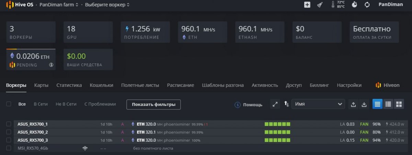
Task: Switch to the Карты tab
Action: tap(41, 85)
